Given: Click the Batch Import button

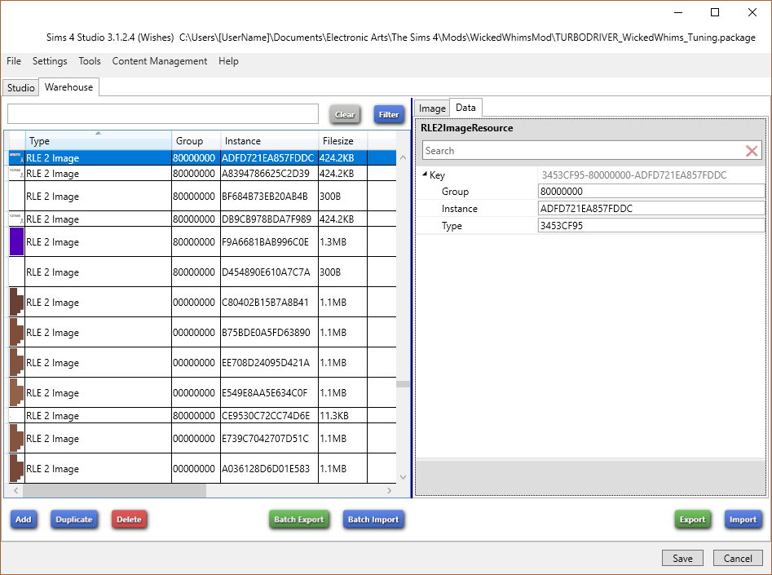Looking at the screenshot, I should point(373,520).
